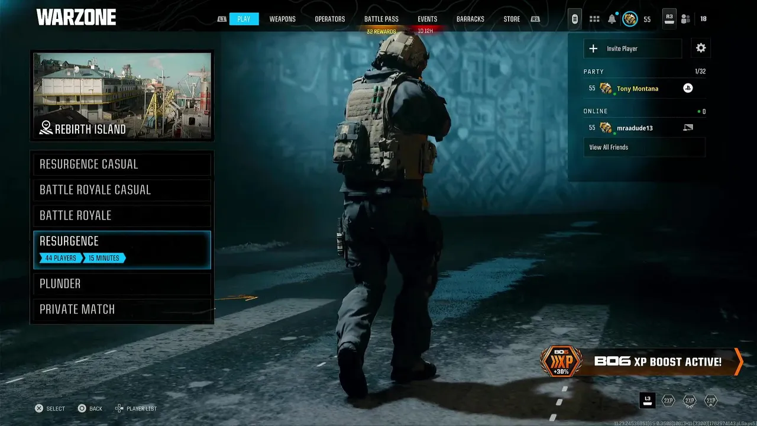Click the 15 Minutes tag
Viewport: 757px width, 426px height.
(104, 258)
